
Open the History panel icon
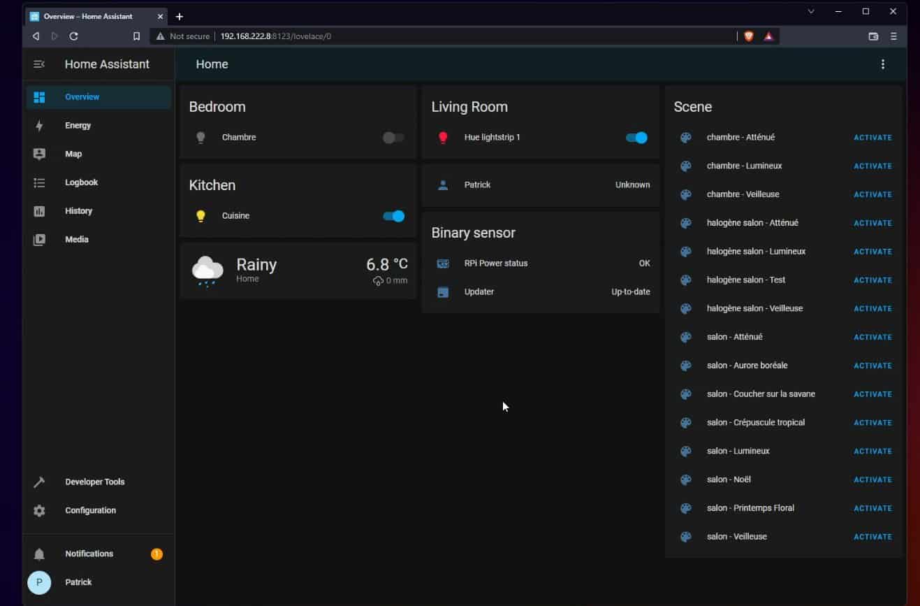(39, 210)
